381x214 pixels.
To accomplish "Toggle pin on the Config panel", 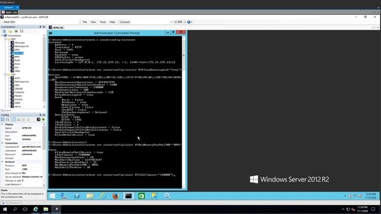I will (40, 115).
